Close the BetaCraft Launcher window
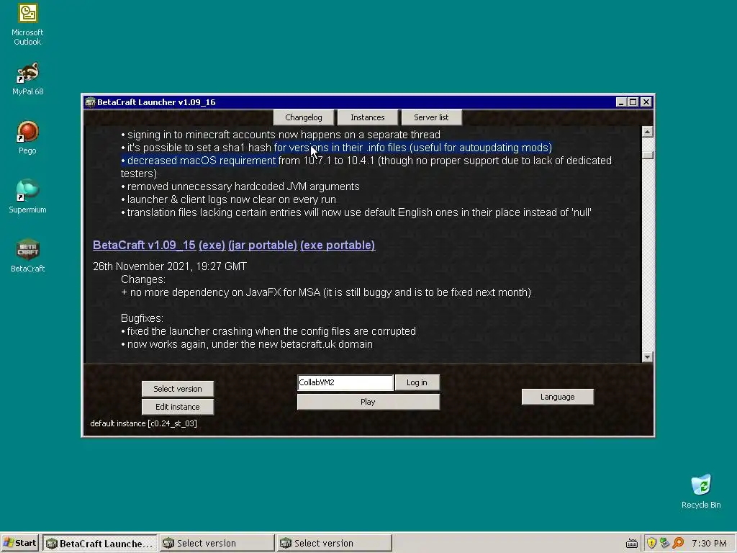Image resolution: width=737 pixels, height=553 pixels. pos(646,102)
